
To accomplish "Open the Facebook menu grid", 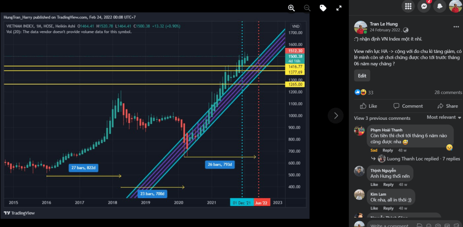I will coord(408,6).
